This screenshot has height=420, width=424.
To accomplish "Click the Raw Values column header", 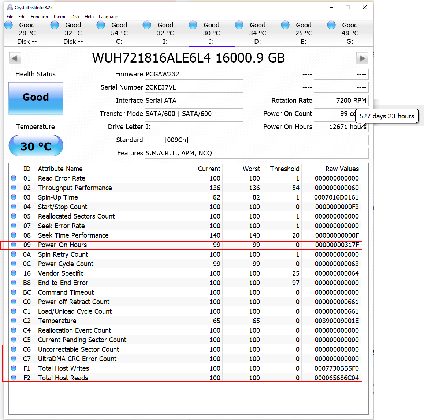I will tap(331, 169).
